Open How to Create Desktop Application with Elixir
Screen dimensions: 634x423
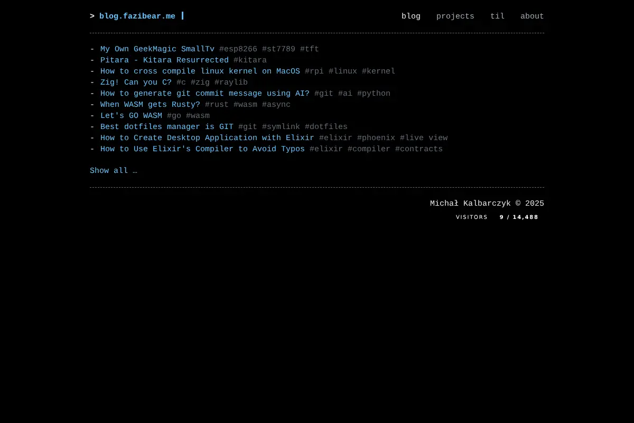click(207, 138)
